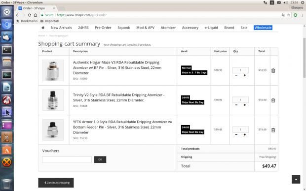Image resolution: width=306 pixels, height=191 pixels.
Task: Open the Accessory menu
Action: (190, 28)
